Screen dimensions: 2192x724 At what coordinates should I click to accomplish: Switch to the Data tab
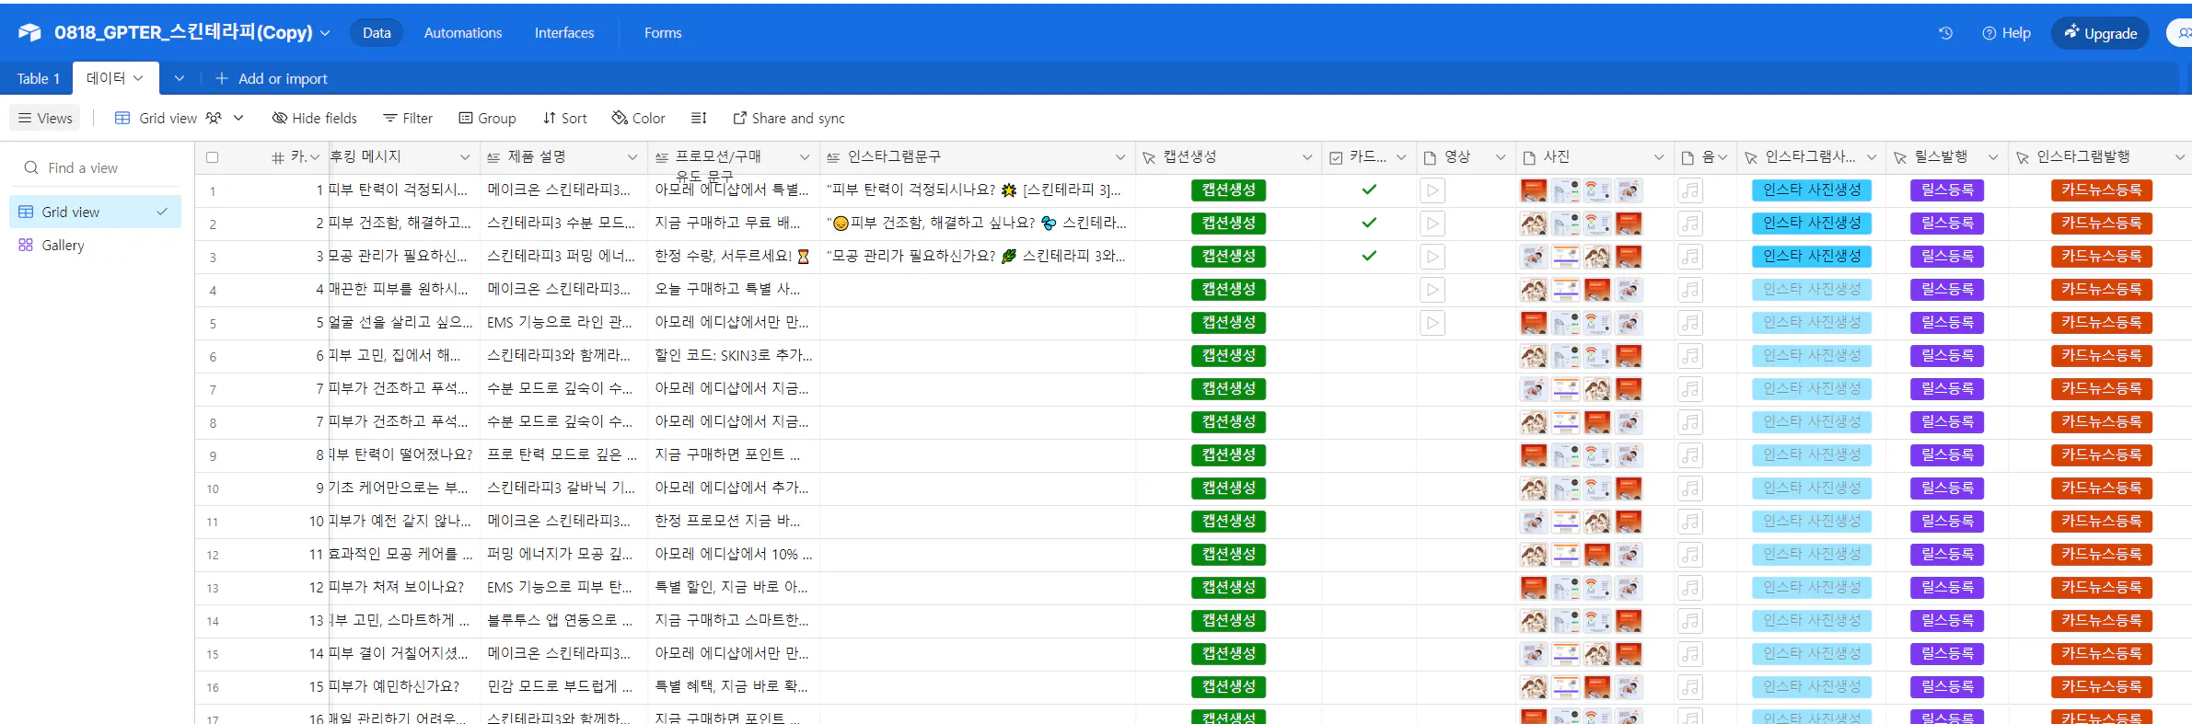[377, 33]
